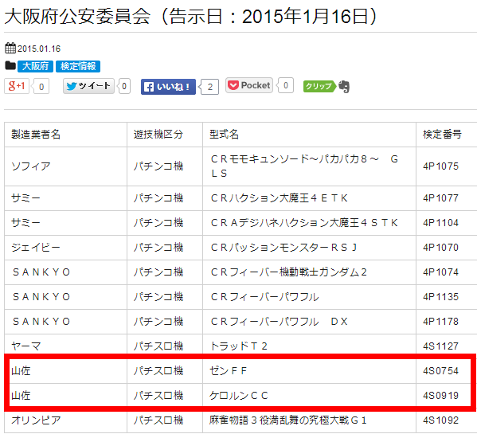Click the Twitter tweet count bubble
The image size is (477, 434).
point(123,86)
